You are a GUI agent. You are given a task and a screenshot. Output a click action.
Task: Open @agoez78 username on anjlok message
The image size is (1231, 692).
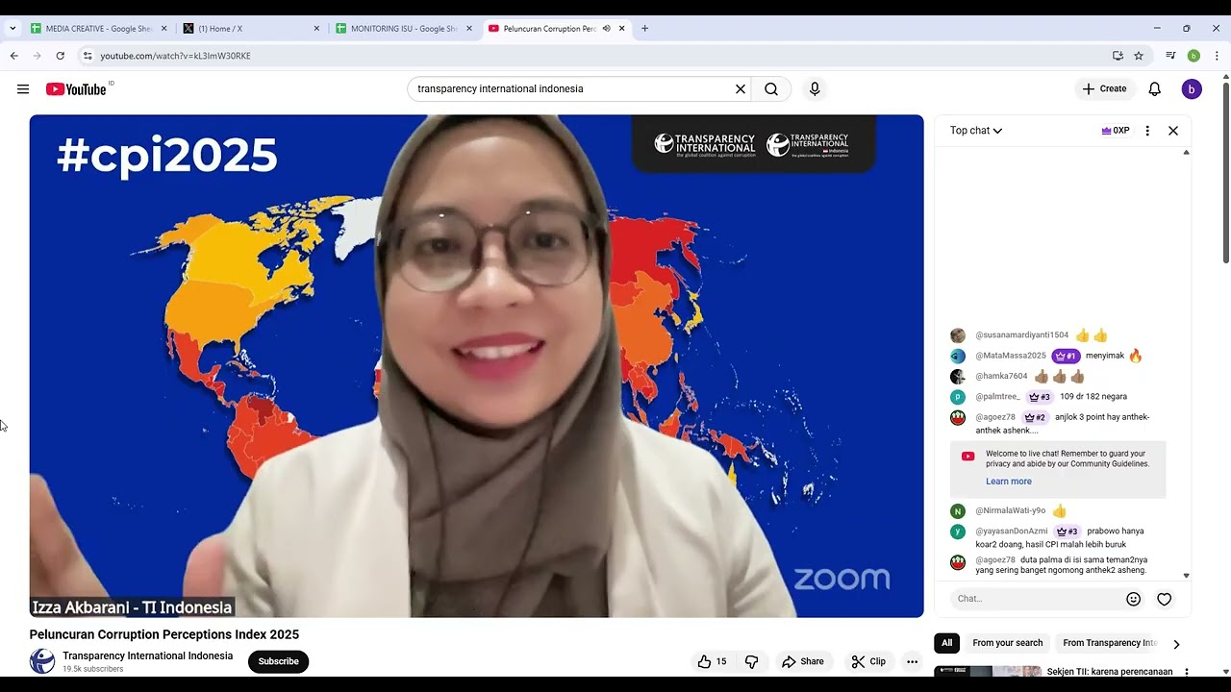pos(995,417)
